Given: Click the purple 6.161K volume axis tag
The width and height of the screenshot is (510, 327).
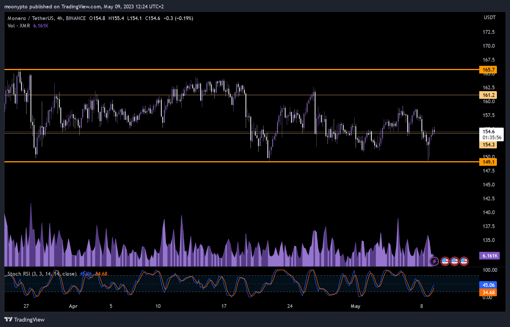Looking at the screenshot, I should click(x=490, y=256).
